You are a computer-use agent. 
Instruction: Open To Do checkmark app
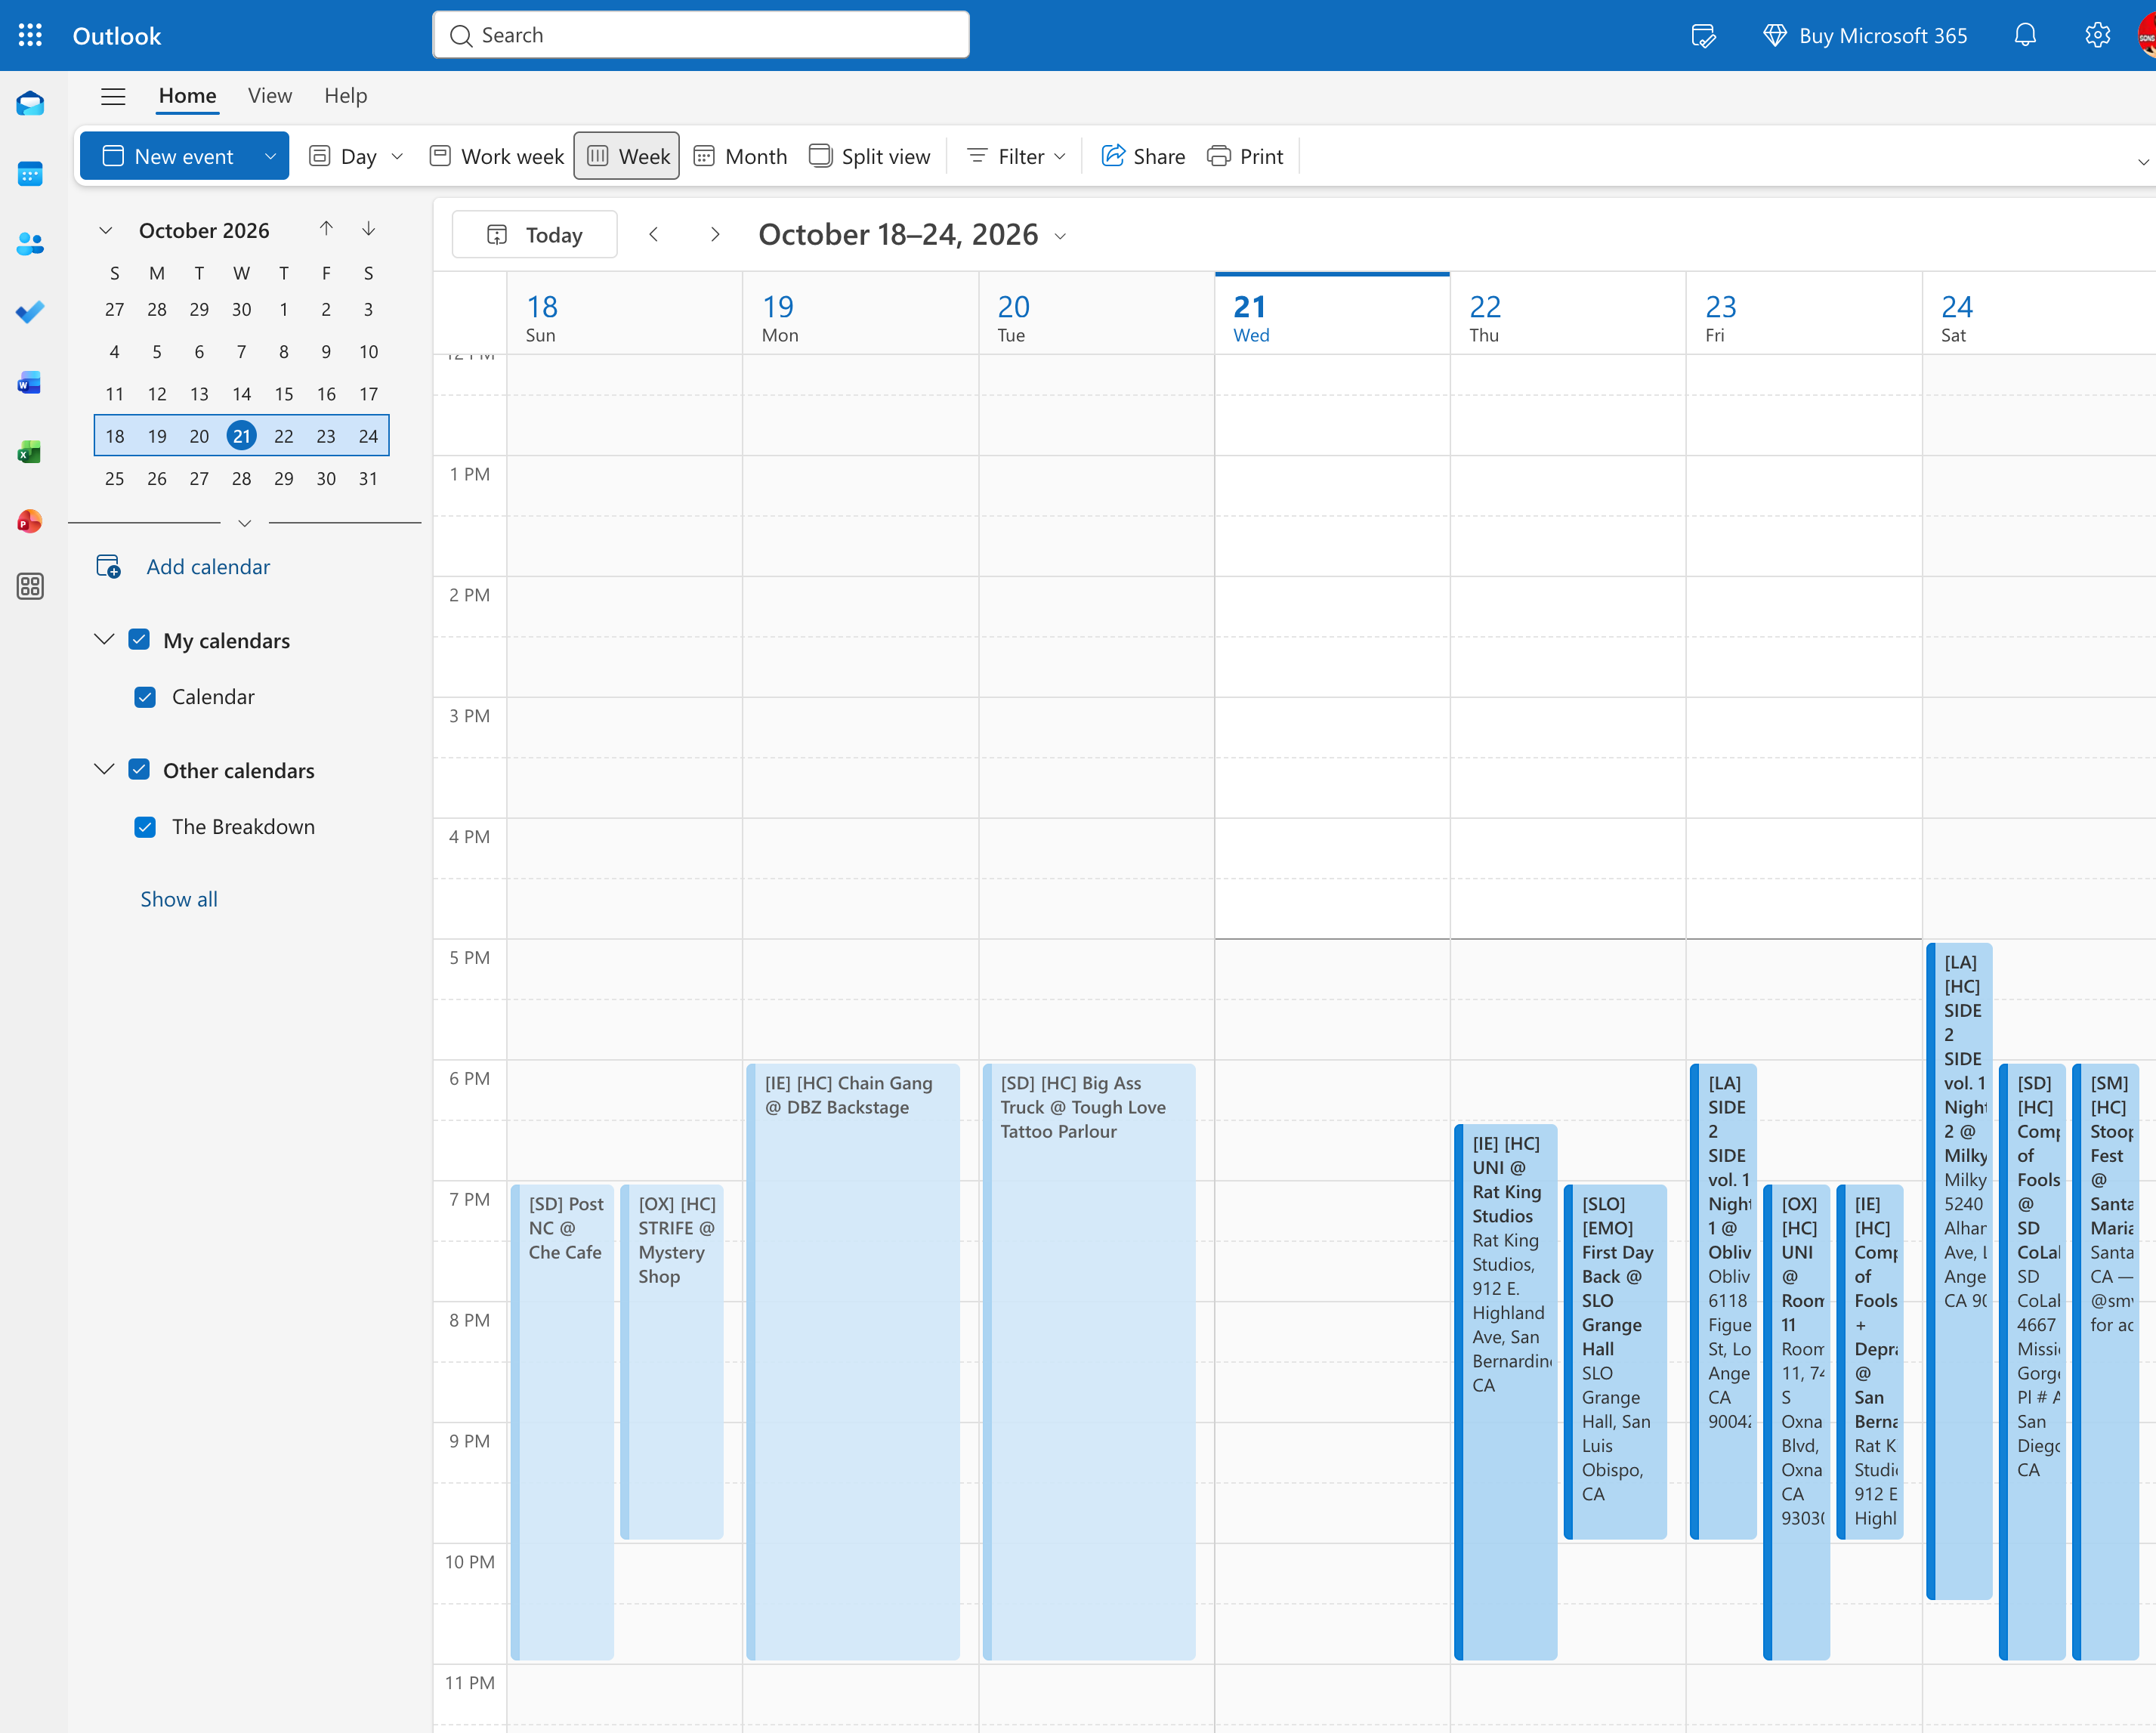[31, 312]
